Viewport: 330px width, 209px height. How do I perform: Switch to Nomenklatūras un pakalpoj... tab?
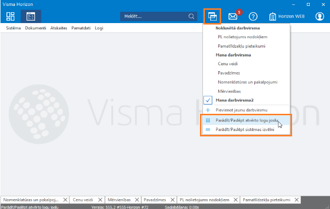[x=31, y=200]
